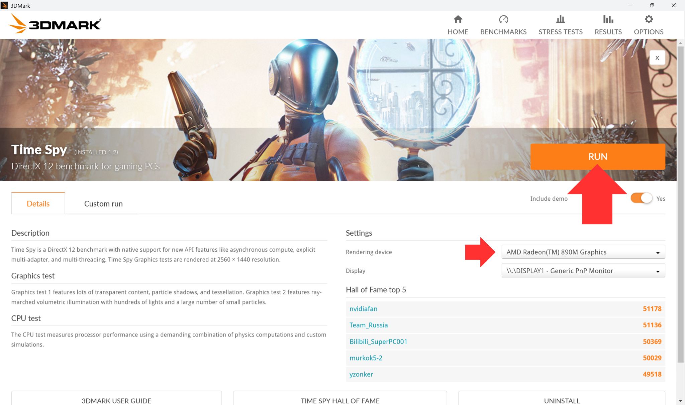
Task: Click the Description heading
Action: coord(30,233)
